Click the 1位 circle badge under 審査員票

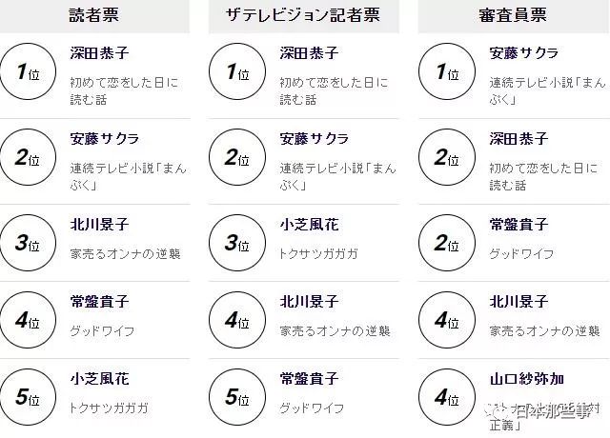(447, 72)
